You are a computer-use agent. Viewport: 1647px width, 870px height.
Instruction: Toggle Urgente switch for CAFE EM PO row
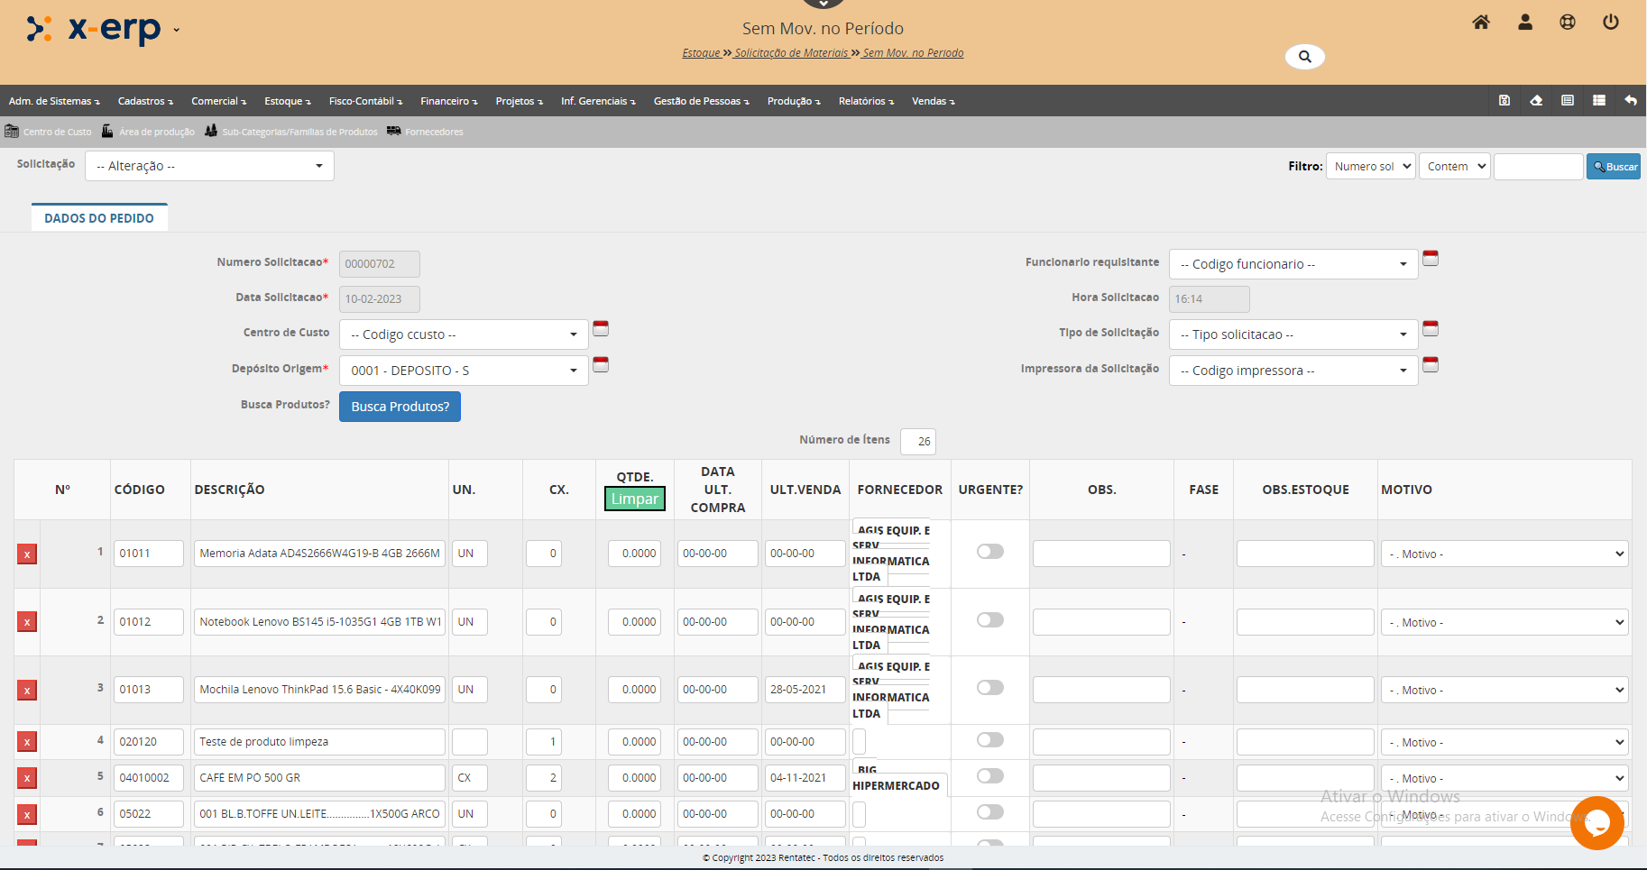tap(989, 776)
